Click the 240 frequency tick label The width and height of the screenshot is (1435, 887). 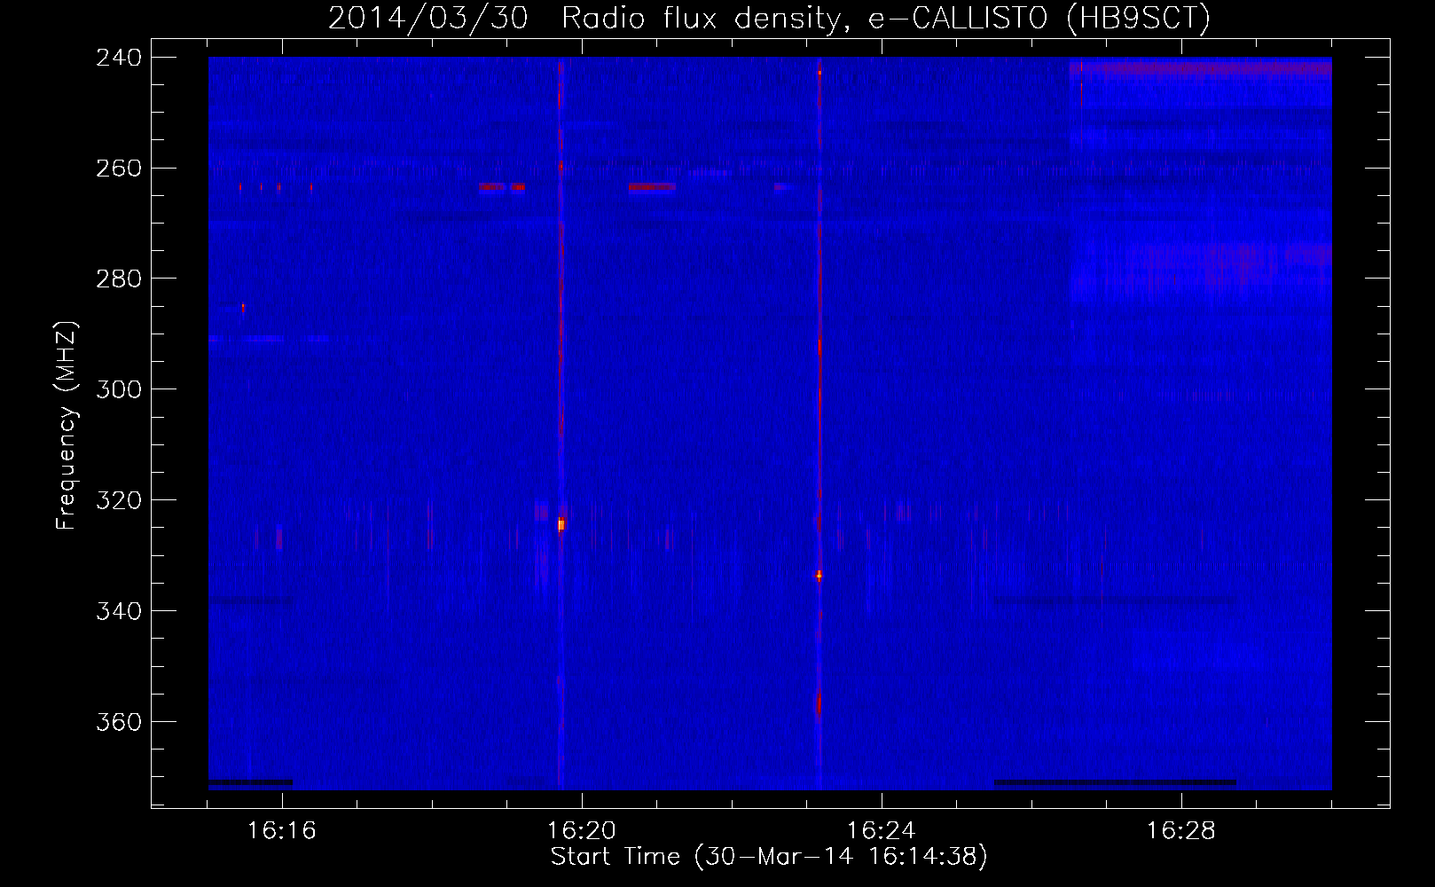click(x=119, y=58)
